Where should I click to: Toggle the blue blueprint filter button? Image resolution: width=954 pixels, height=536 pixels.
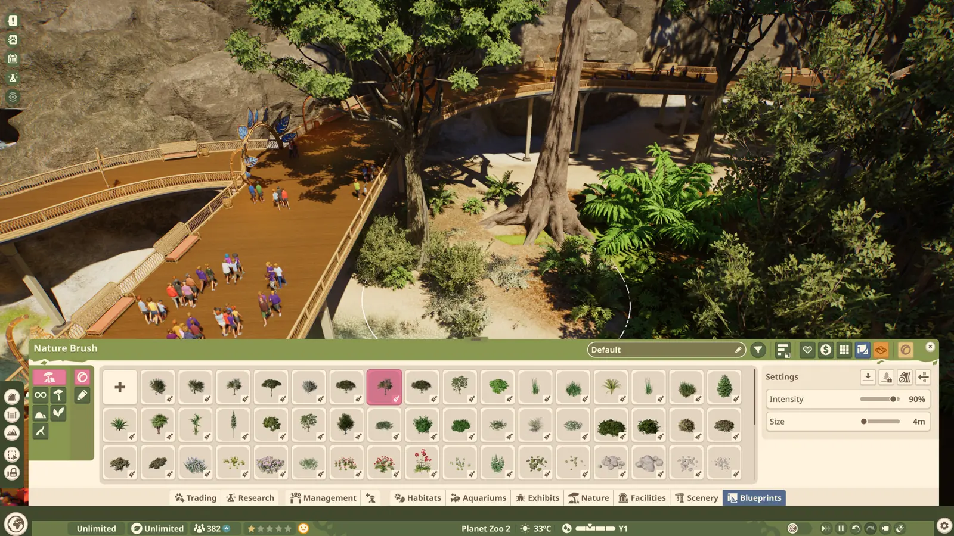point(863,350)
